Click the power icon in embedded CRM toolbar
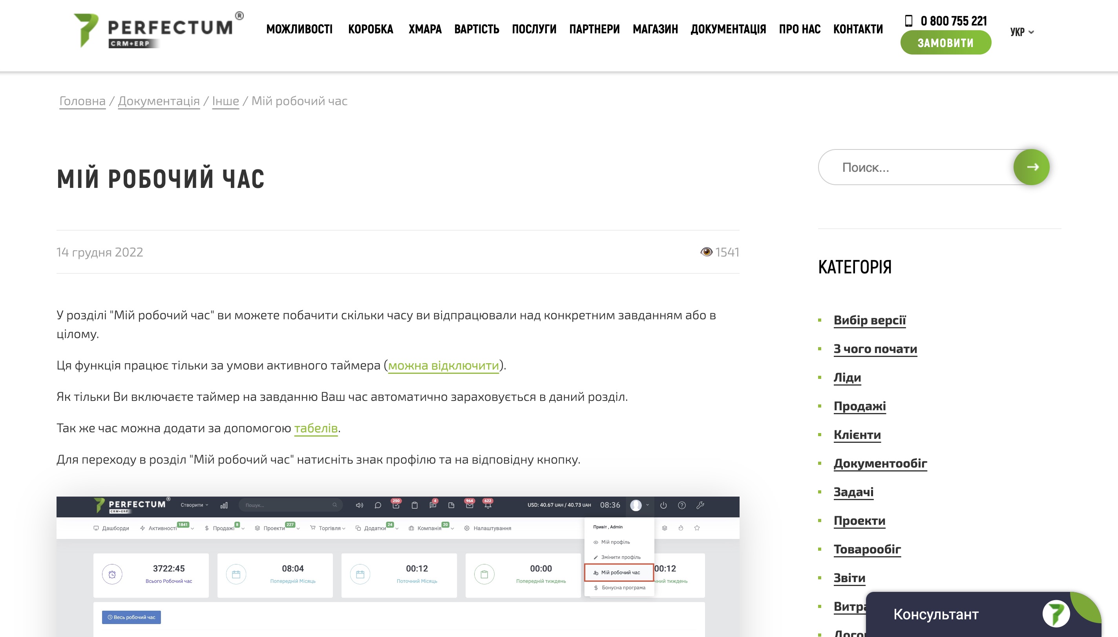 coord(663,505)
